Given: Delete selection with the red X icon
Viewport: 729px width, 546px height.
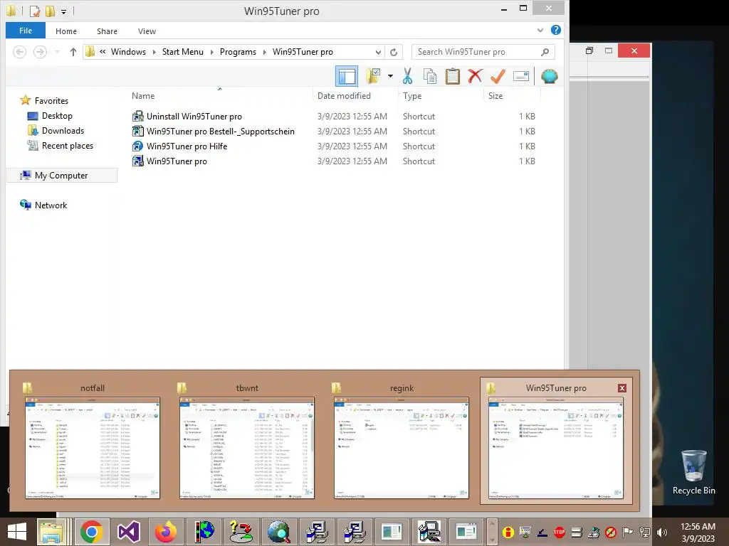Looking at the screenshot, I should click(475, 76).
